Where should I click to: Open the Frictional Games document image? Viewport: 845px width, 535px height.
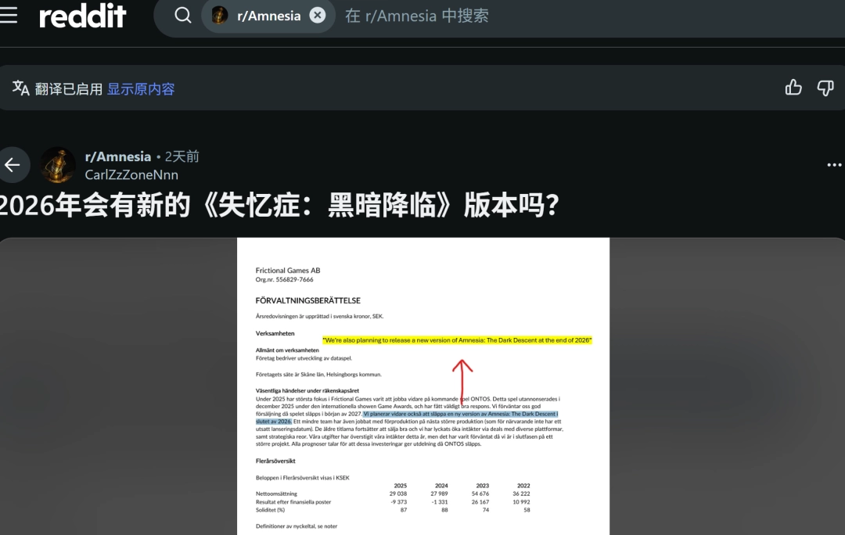(x=423, y=386)
